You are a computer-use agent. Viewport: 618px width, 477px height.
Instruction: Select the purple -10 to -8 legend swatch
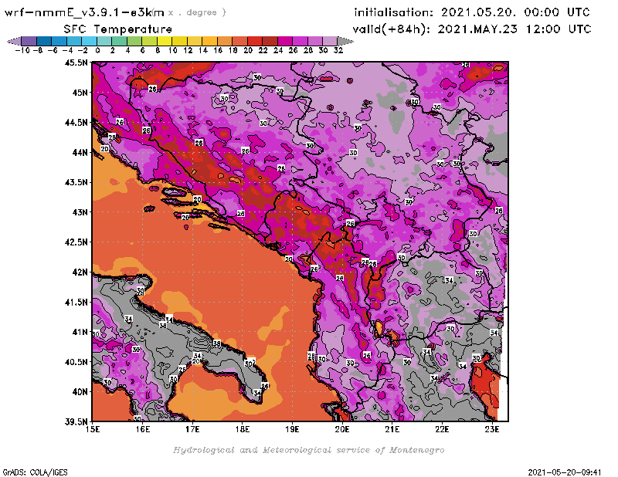pos(29,41)
